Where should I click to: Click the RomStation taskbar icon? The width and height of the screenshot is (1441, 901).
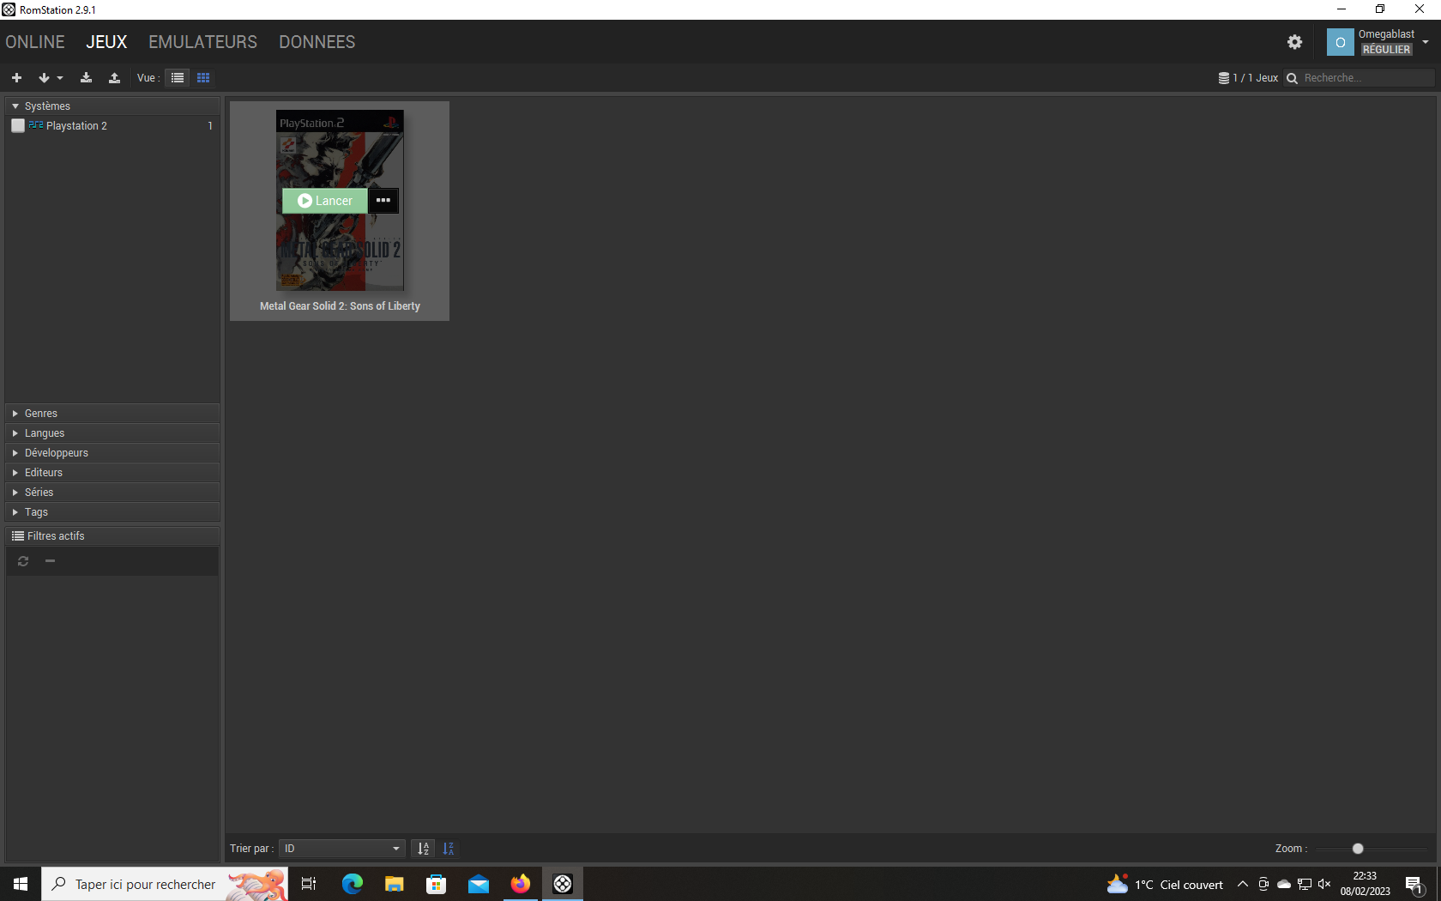click(563, 884)
